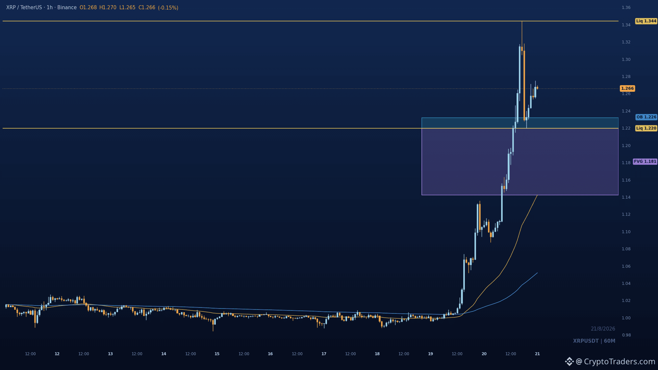Screen dimensions: 658x370
Task: Click the 1.24 price axis tick
Action: click(x=626, y=111)
